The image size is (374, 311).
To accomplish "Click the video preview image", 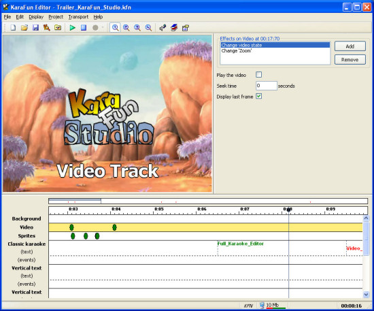I will click(107, 114).
